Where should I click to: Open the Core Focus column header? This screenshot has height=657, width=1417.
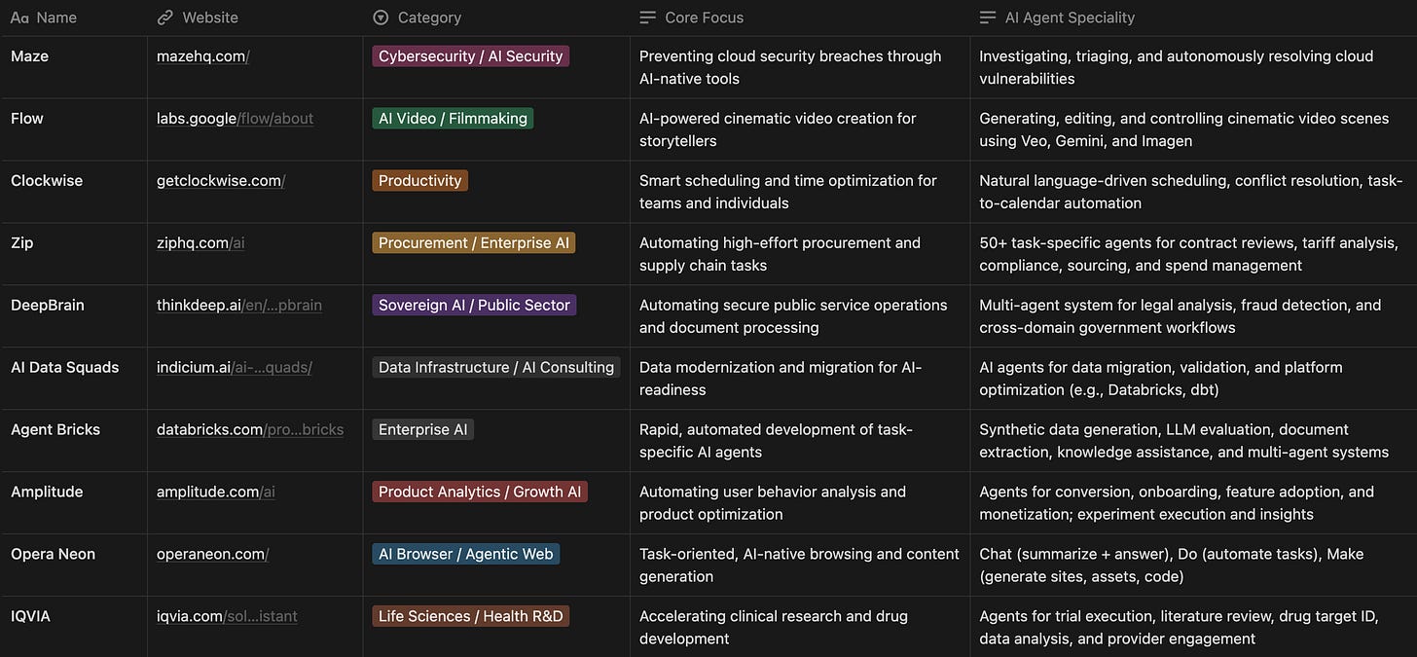[800, 18]
